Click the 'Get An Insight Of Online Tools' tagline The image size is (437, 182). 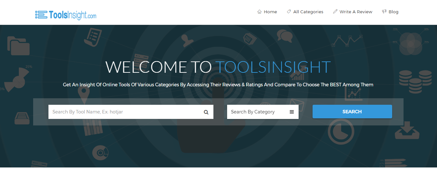pos(218,85)
